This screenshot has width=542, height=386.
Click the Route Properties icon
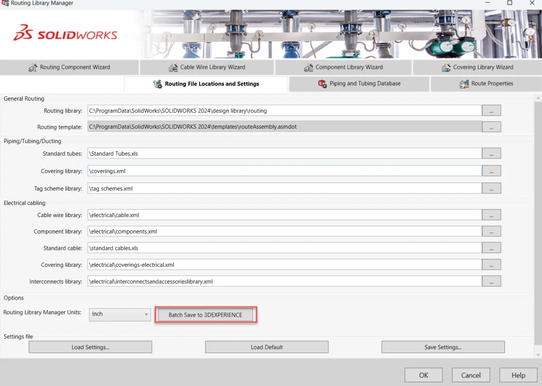(x=464, y=84)
